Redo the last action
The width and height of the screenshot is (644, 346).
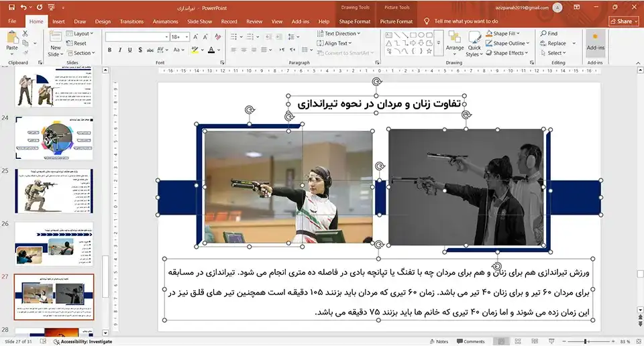(x=40, y=7)
